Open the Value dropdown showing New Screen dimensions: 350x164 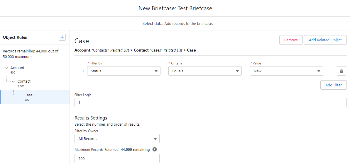point(286,71)
